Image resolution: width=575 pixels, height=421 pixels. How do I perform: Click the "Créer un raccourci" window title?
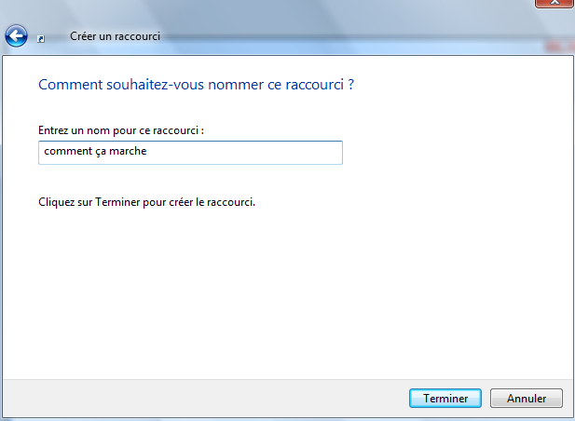(115, 36)
